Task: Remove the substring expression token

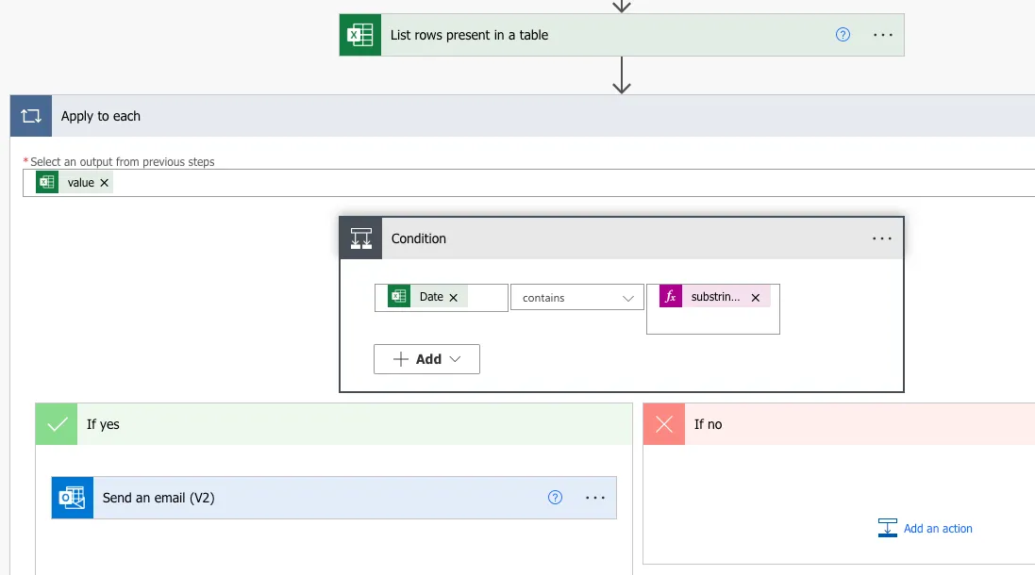Action: tap(756, 297)
